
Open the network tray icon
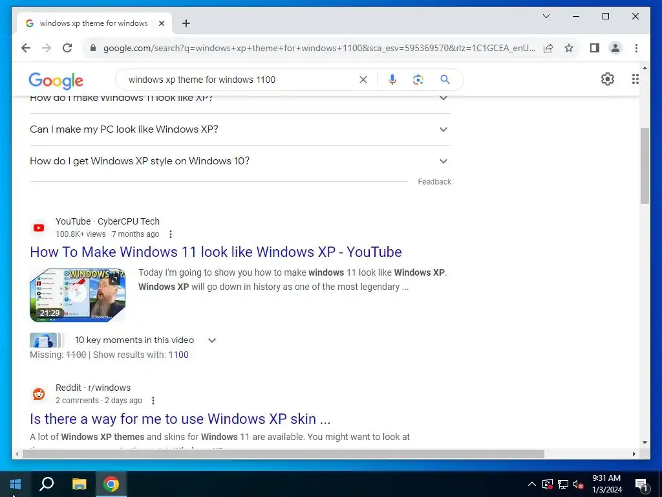(x=563, y=484)
